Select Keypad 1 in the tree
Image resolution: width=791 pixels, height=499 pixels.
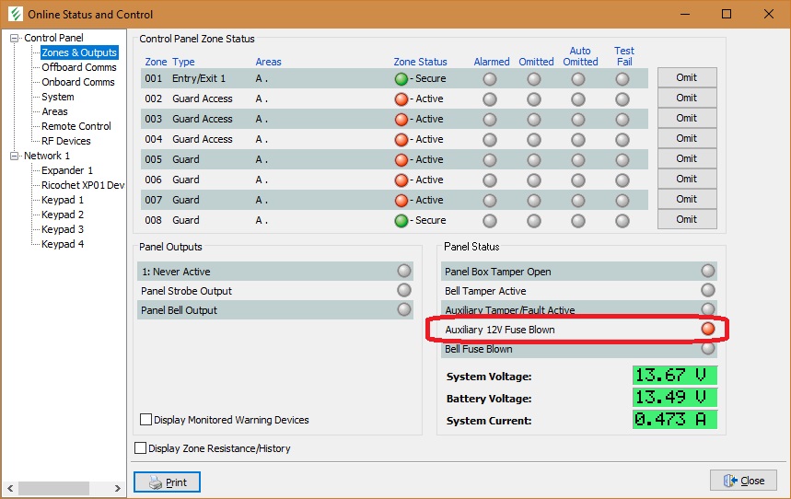(x=63, y=200)
